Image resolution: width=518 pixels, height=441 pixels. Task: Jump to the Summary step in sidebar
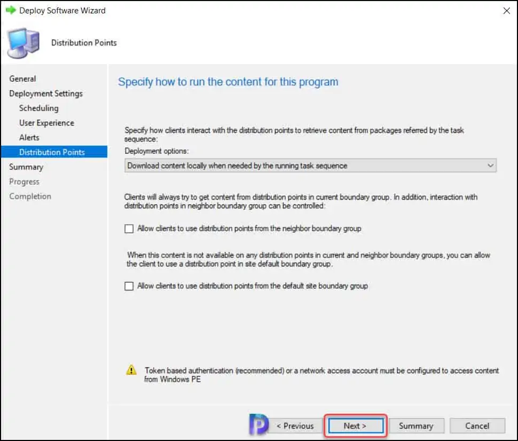pos(26,167)
